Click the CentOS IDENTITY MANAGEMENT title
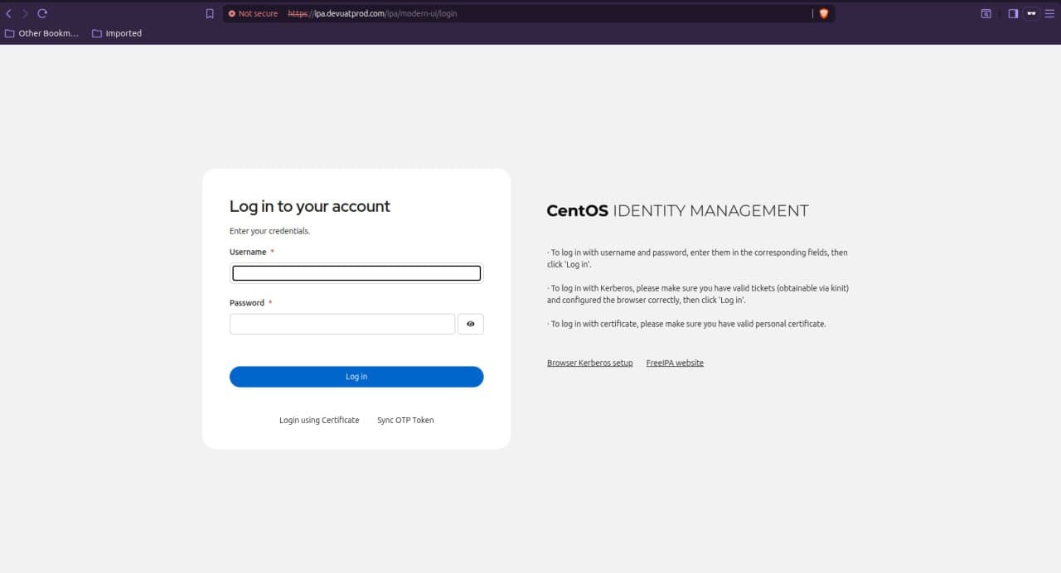Viewport: 1061px width, 573px height. click(677, 211)
